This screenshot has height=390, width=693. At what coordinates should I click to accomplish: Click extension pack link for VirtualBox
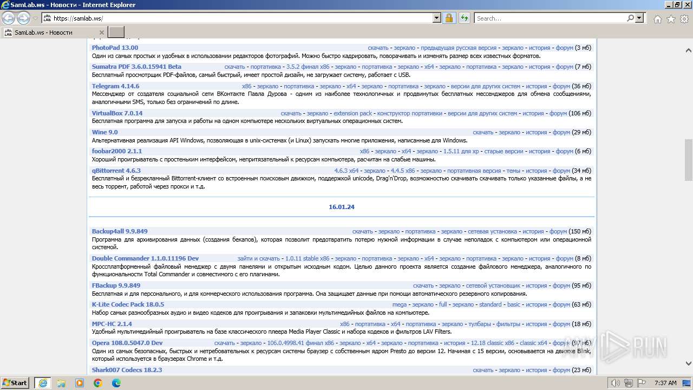352,113
